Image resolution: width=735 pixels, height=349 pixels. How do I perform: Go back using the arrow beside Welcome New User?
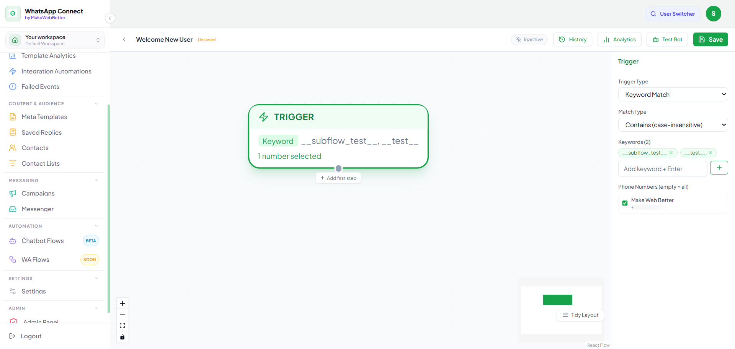click(124, 39)
